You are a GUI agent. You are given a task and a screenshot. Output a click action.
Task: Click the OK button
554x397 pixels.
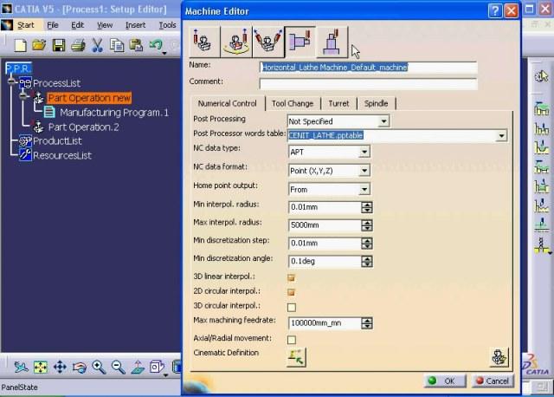tap(445, 381)
